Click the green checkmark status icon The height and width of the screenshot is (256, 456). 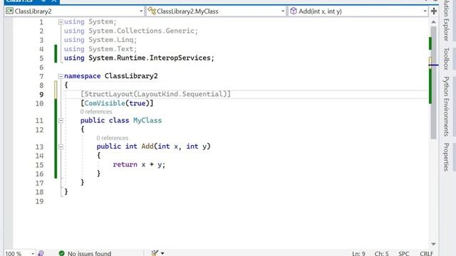click(x=61, y=253)
